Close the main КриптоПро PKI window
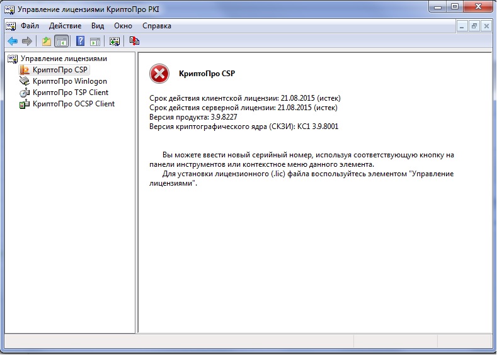Viewport: 497px width, 355px height. [479, 7]
